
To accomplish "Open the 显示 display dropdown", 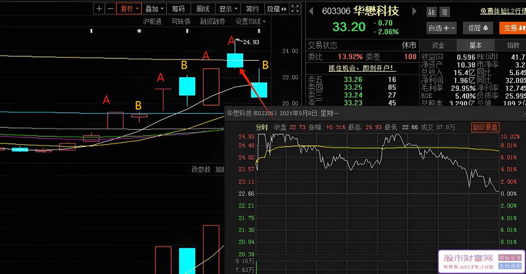I will [228, 8].
